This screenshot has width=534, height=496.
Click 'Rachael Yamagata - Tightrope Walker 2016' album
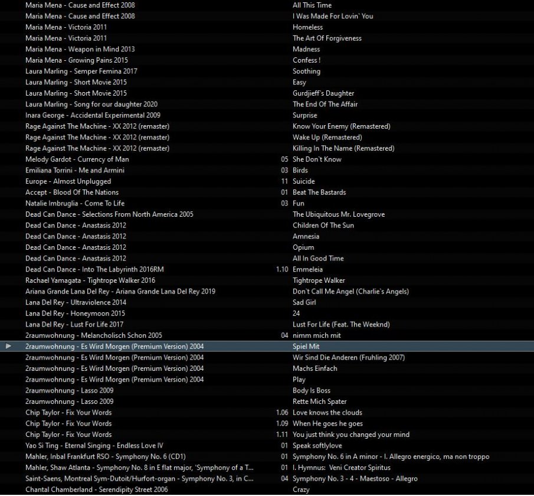(x=90, y=280)
